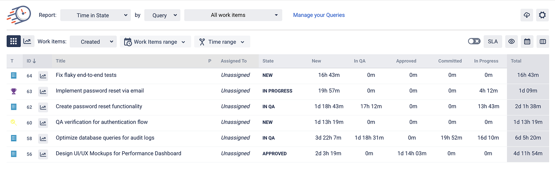Click the cloud download export icon
This screenshot has width=555, height=176.
coord(527,15)
